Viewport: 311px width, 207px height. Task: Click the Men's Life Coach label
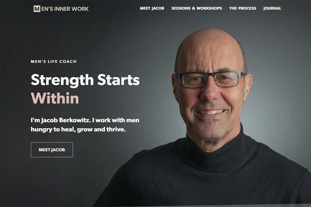(x=54, y=62)
